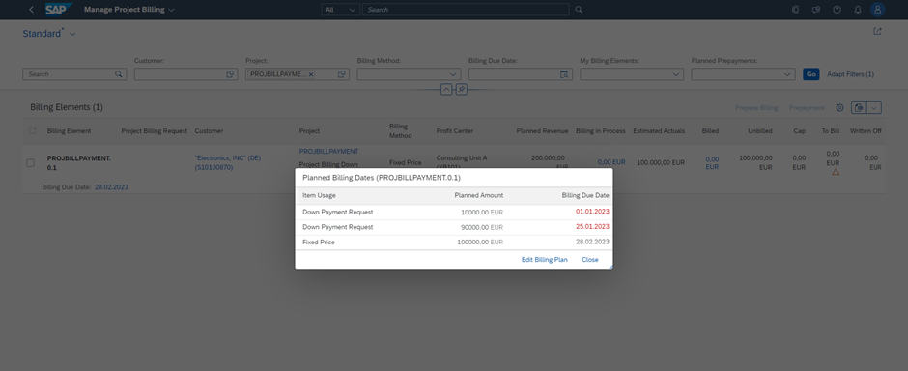Viewport: 908px width, 371px height.
Task: Collapse the filter header with arrow button
Action: [x=446, y=90]
